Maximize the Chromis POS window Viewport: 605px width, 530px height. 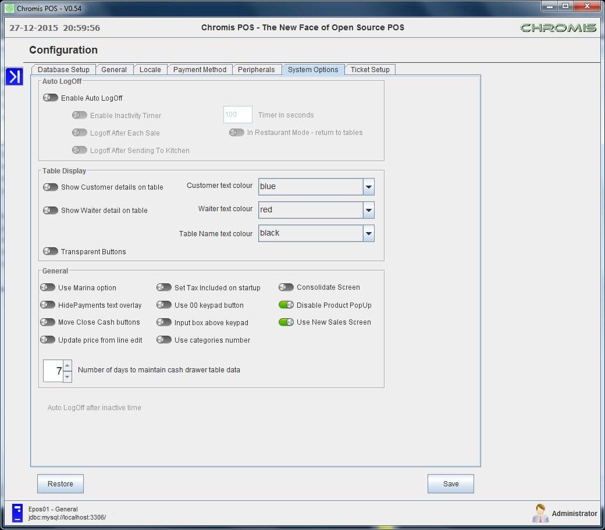point(565,6)
